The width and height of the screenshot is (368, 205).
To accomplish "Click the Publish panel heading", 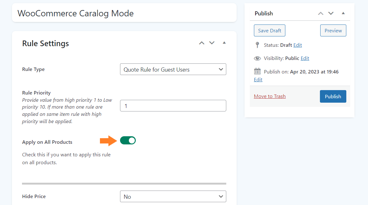I will click(x=264, y=13).
